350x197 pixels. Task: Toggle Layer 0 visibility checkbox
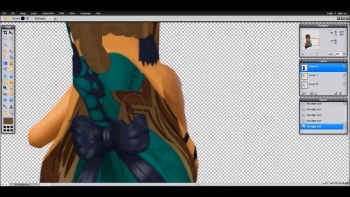point(344,84)
